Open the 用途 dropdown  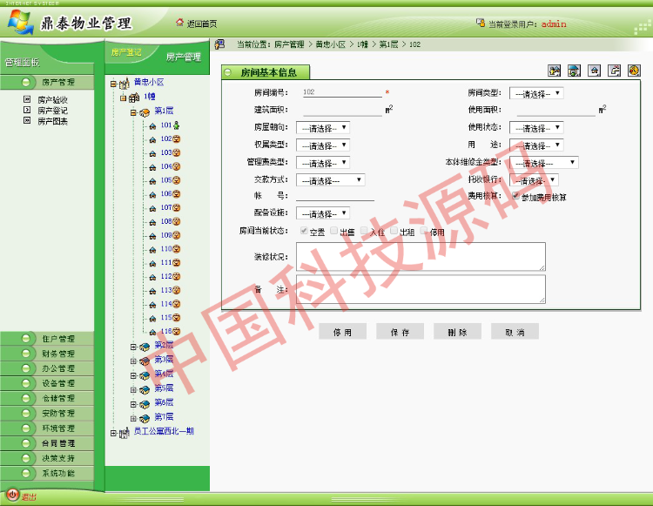click(536, 145)
